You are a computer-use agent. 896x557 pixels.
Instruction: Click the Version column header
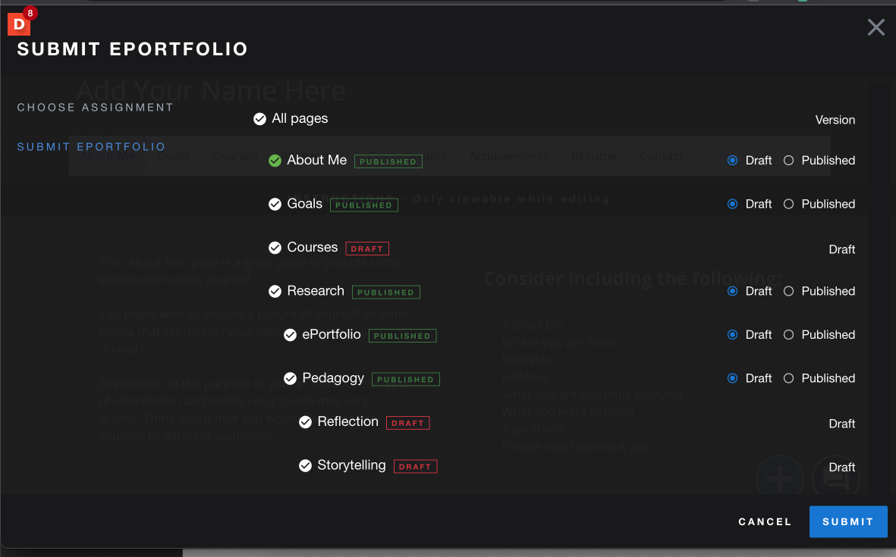click(835, 120)
